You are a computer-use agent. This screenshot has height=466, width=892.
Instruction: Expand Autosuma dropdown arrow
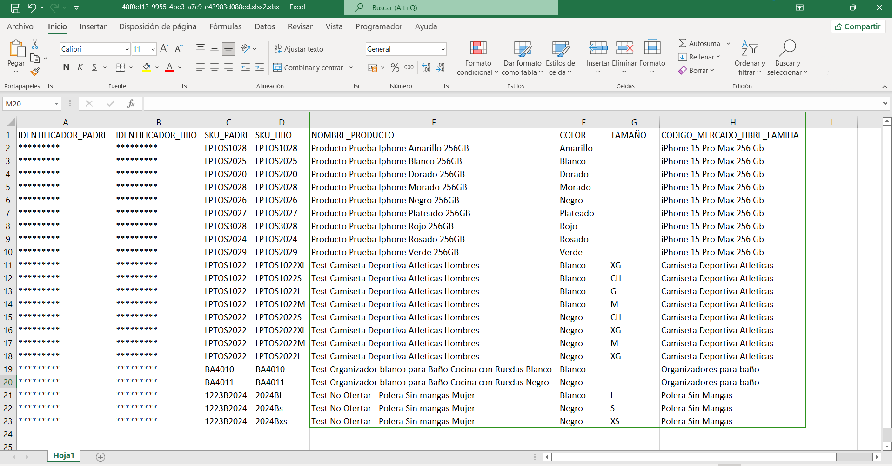coord(728,43)
